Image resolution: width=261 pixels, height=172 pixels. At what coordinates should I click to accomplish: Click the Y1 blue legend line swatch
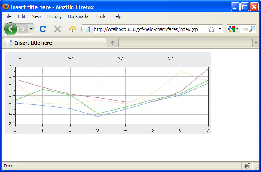(12, 59)
